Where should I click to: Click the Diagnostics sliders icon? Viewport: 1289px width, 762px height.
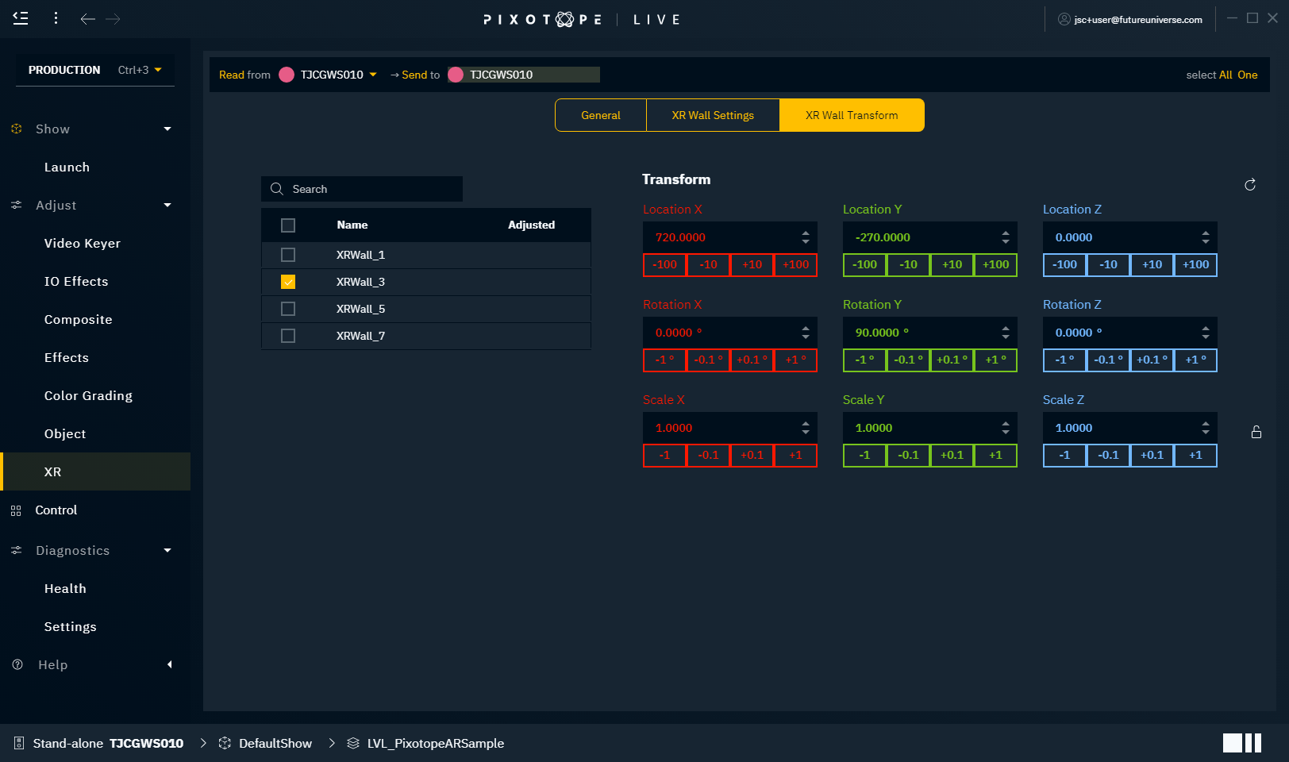(x=17, y=550)
